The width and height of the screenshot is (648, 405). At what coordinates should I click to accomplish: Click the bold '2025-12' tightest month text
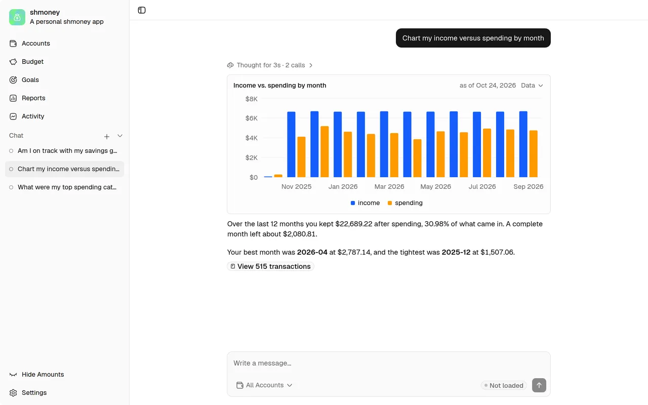(x=456, y=252)
